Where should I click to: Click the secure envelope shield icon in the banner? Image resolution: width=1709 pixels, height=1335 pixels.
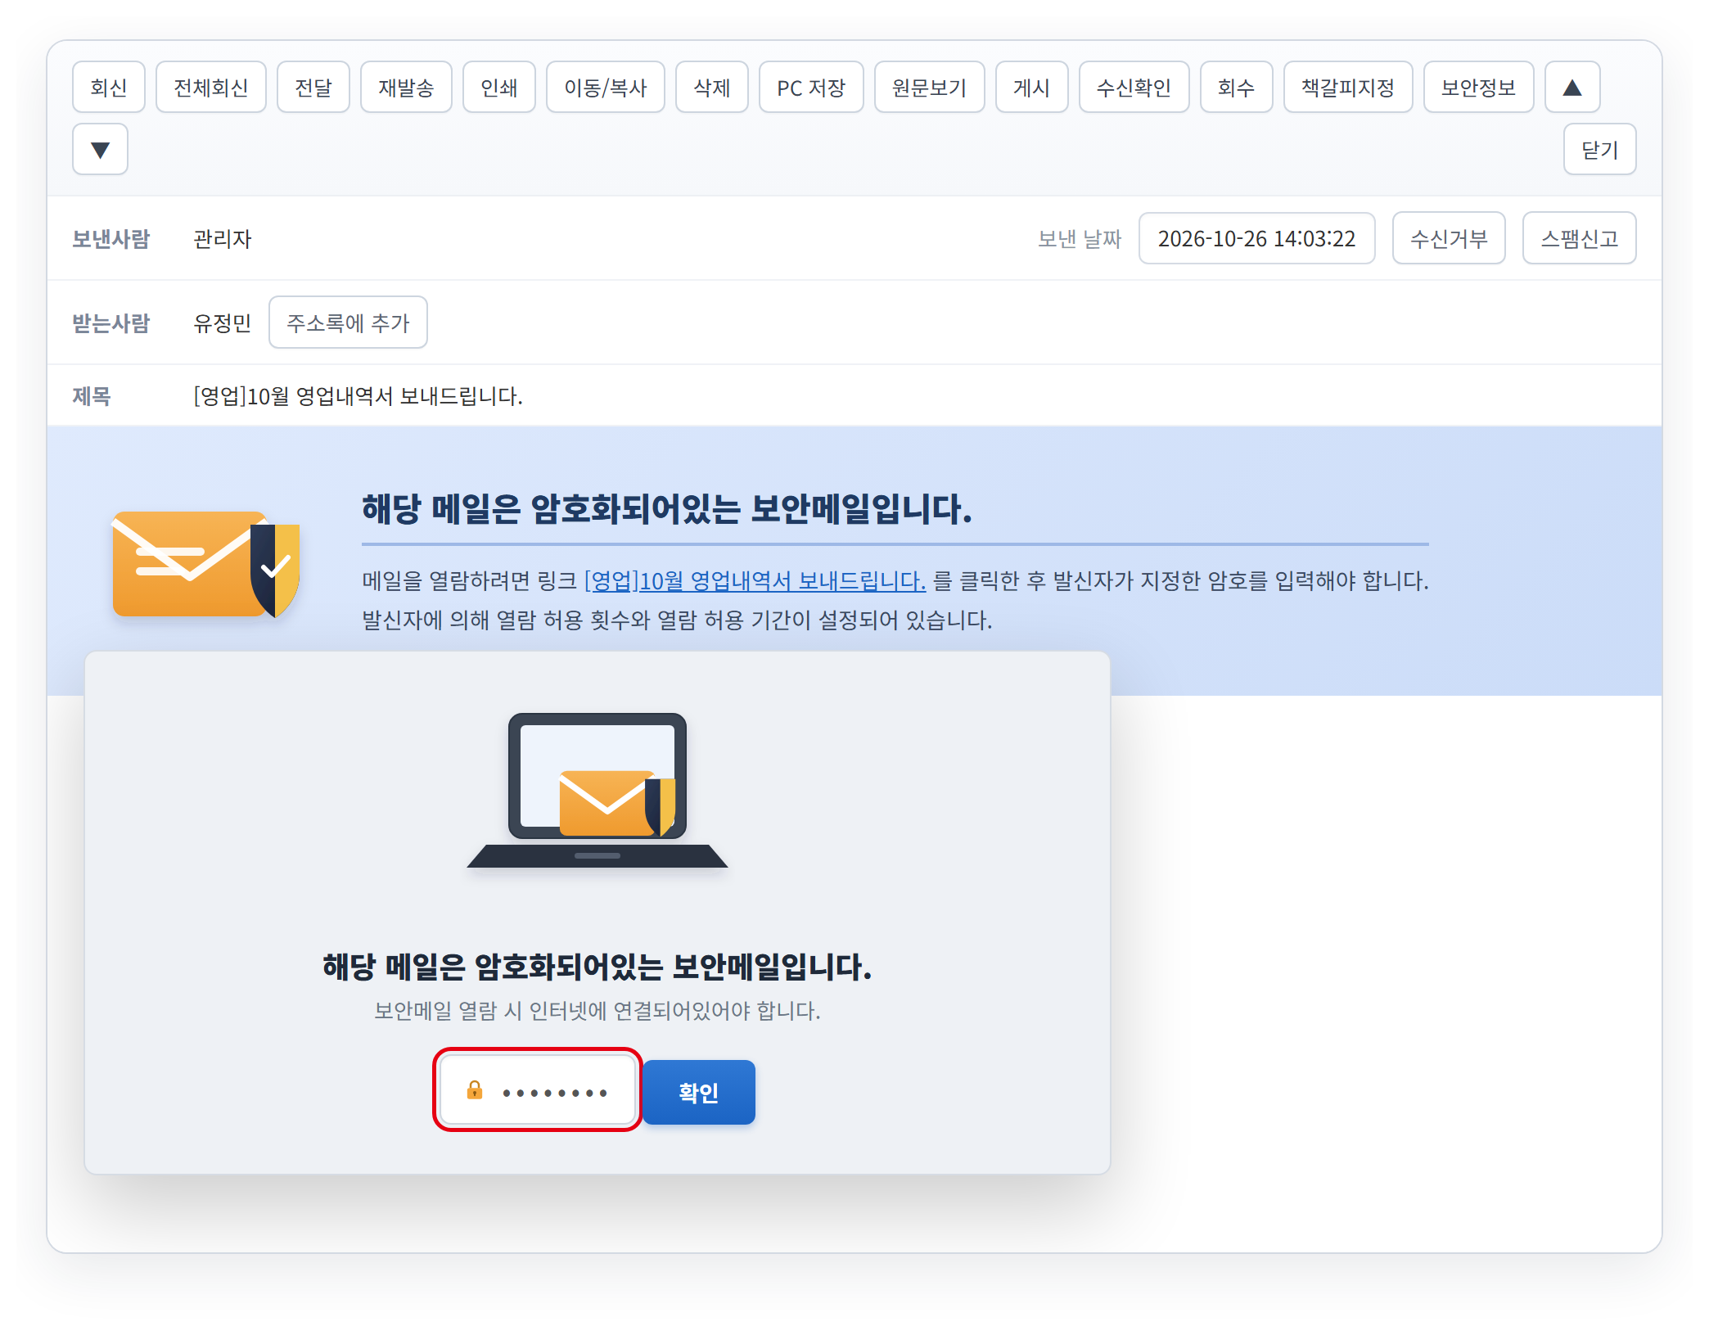click(x=206, y=564)
